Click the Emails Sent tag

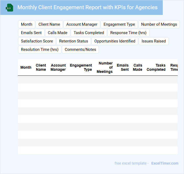(31, 33)
